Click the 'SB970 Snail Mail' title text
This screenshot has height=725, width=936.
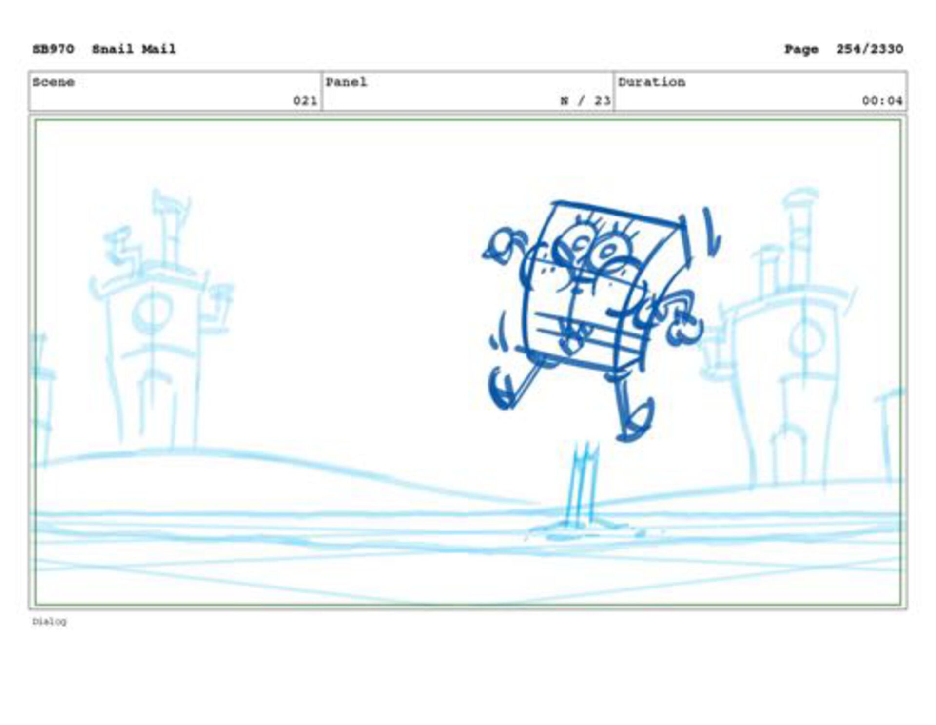(104, 49)
